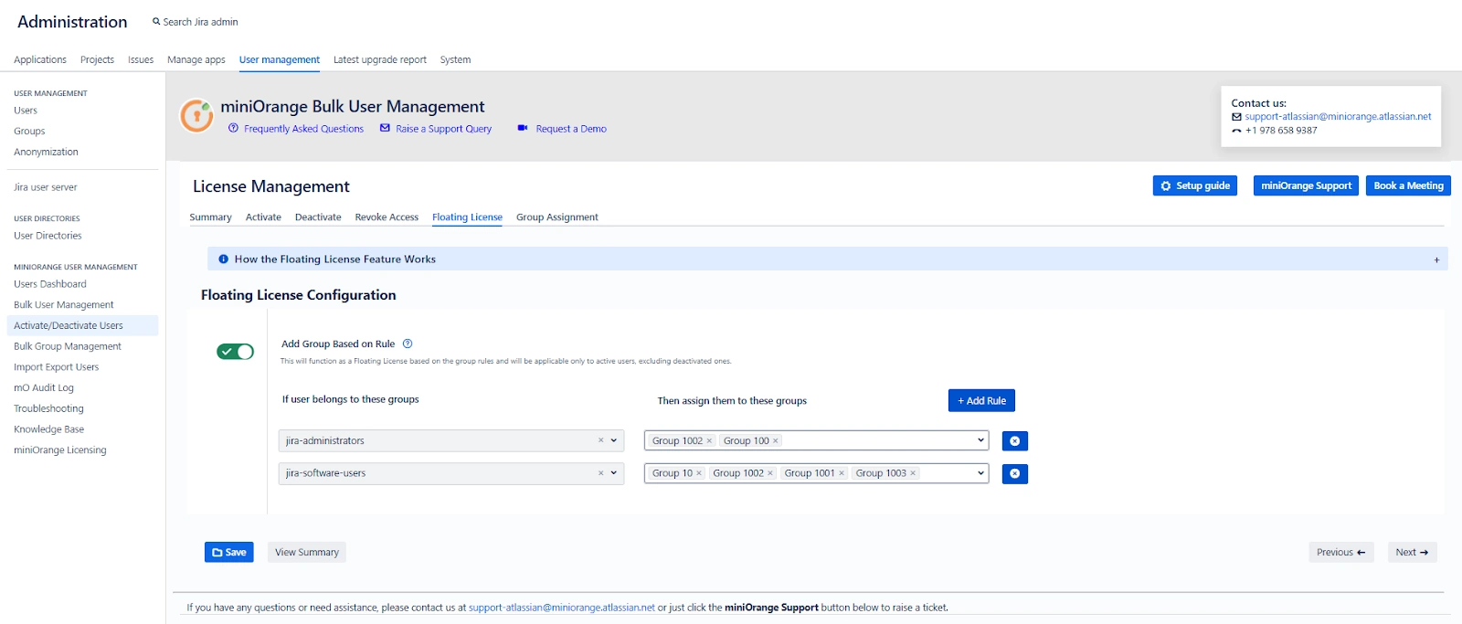The height and width of the screenshot is (624, 1462).
Task: Open the Setup guide
Action: point(1195,185)
